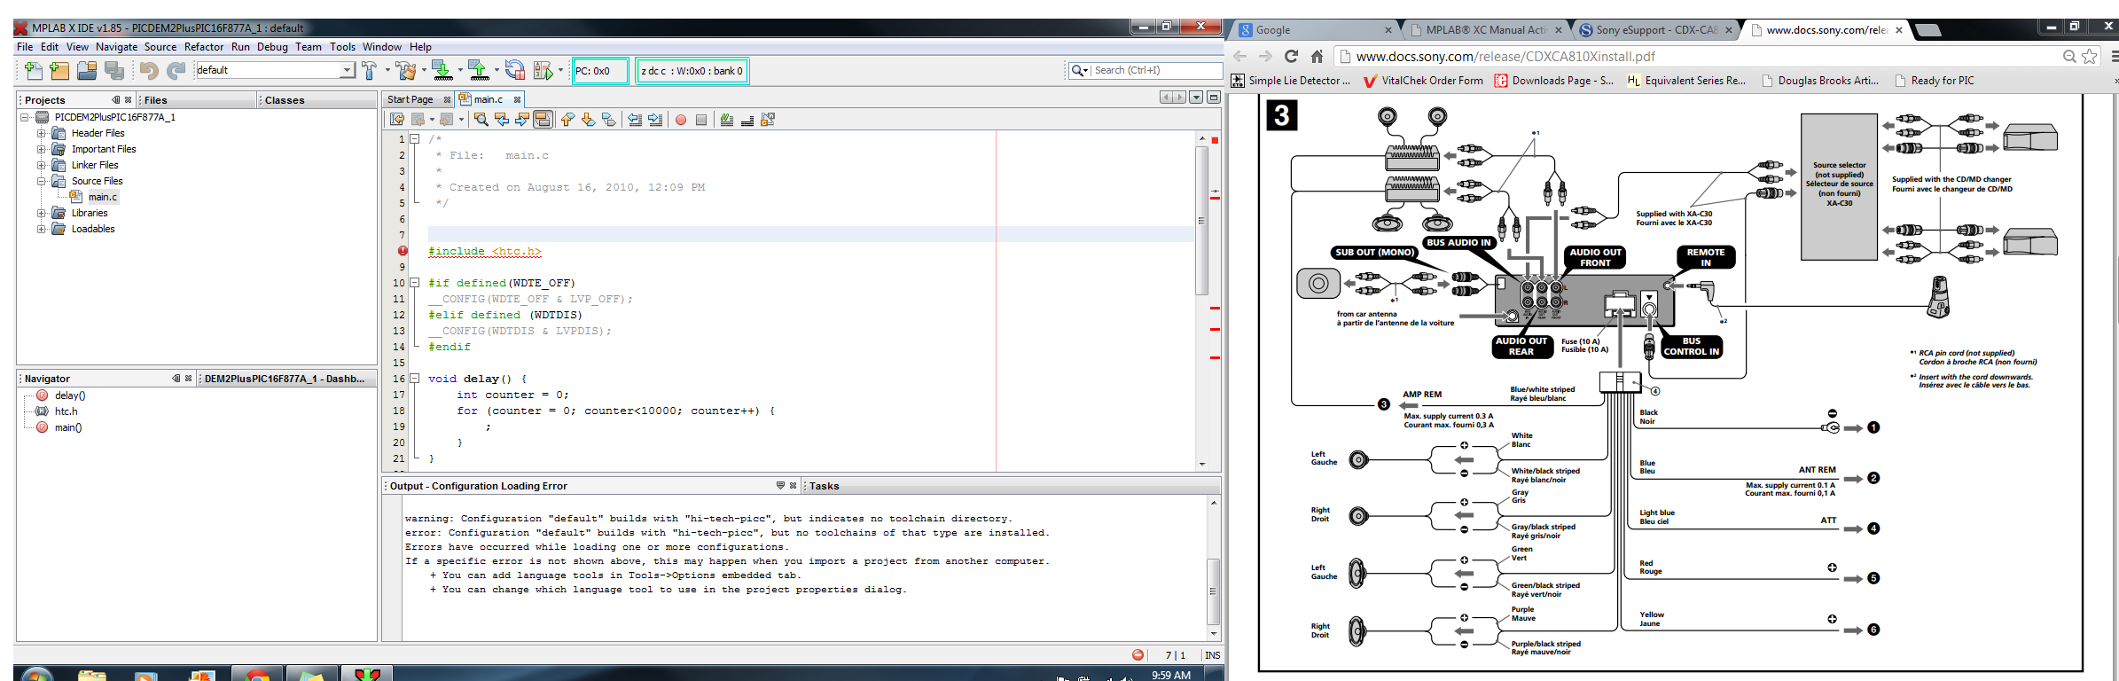Click the Find Next Occurrence editor icon
The image size is (2119, 681).
(x=522, y=120)
